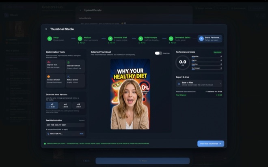Select the +4 variants option
Screen dimensions: 268x167
65,105
